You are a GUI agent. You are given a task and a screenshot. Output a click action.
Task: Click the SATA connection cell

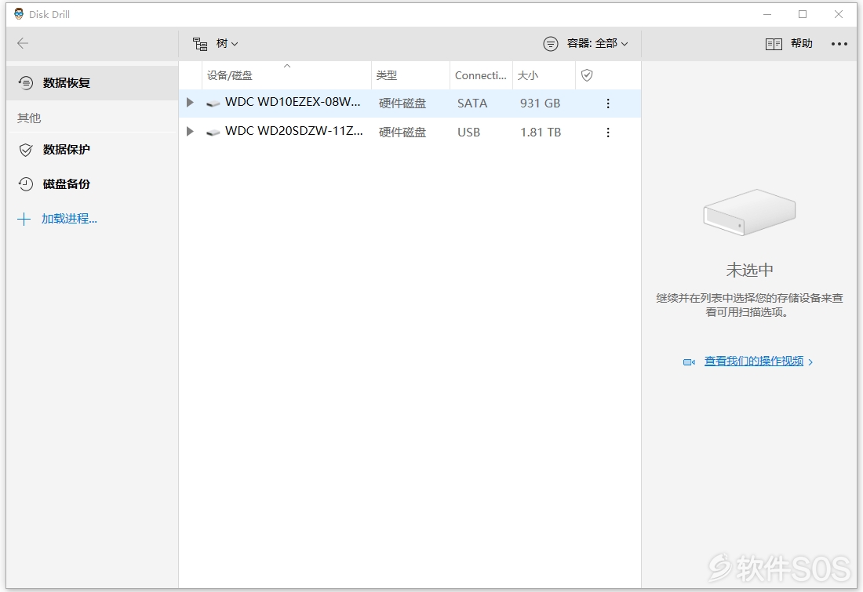pos(472,104)
